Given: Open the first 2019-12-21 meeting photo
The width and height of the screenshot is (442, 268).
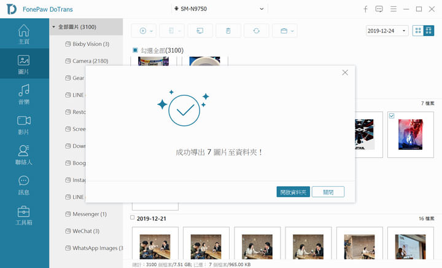Looking at the screenshot, I should click(155, 247).
